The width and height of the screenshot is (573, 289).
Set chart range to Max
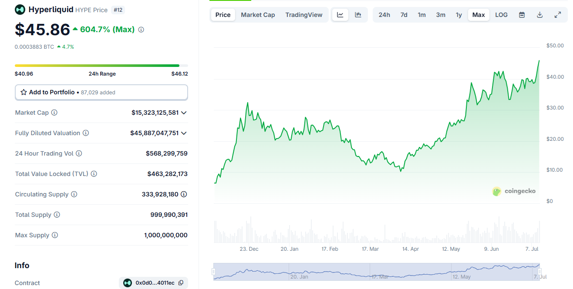479,15
